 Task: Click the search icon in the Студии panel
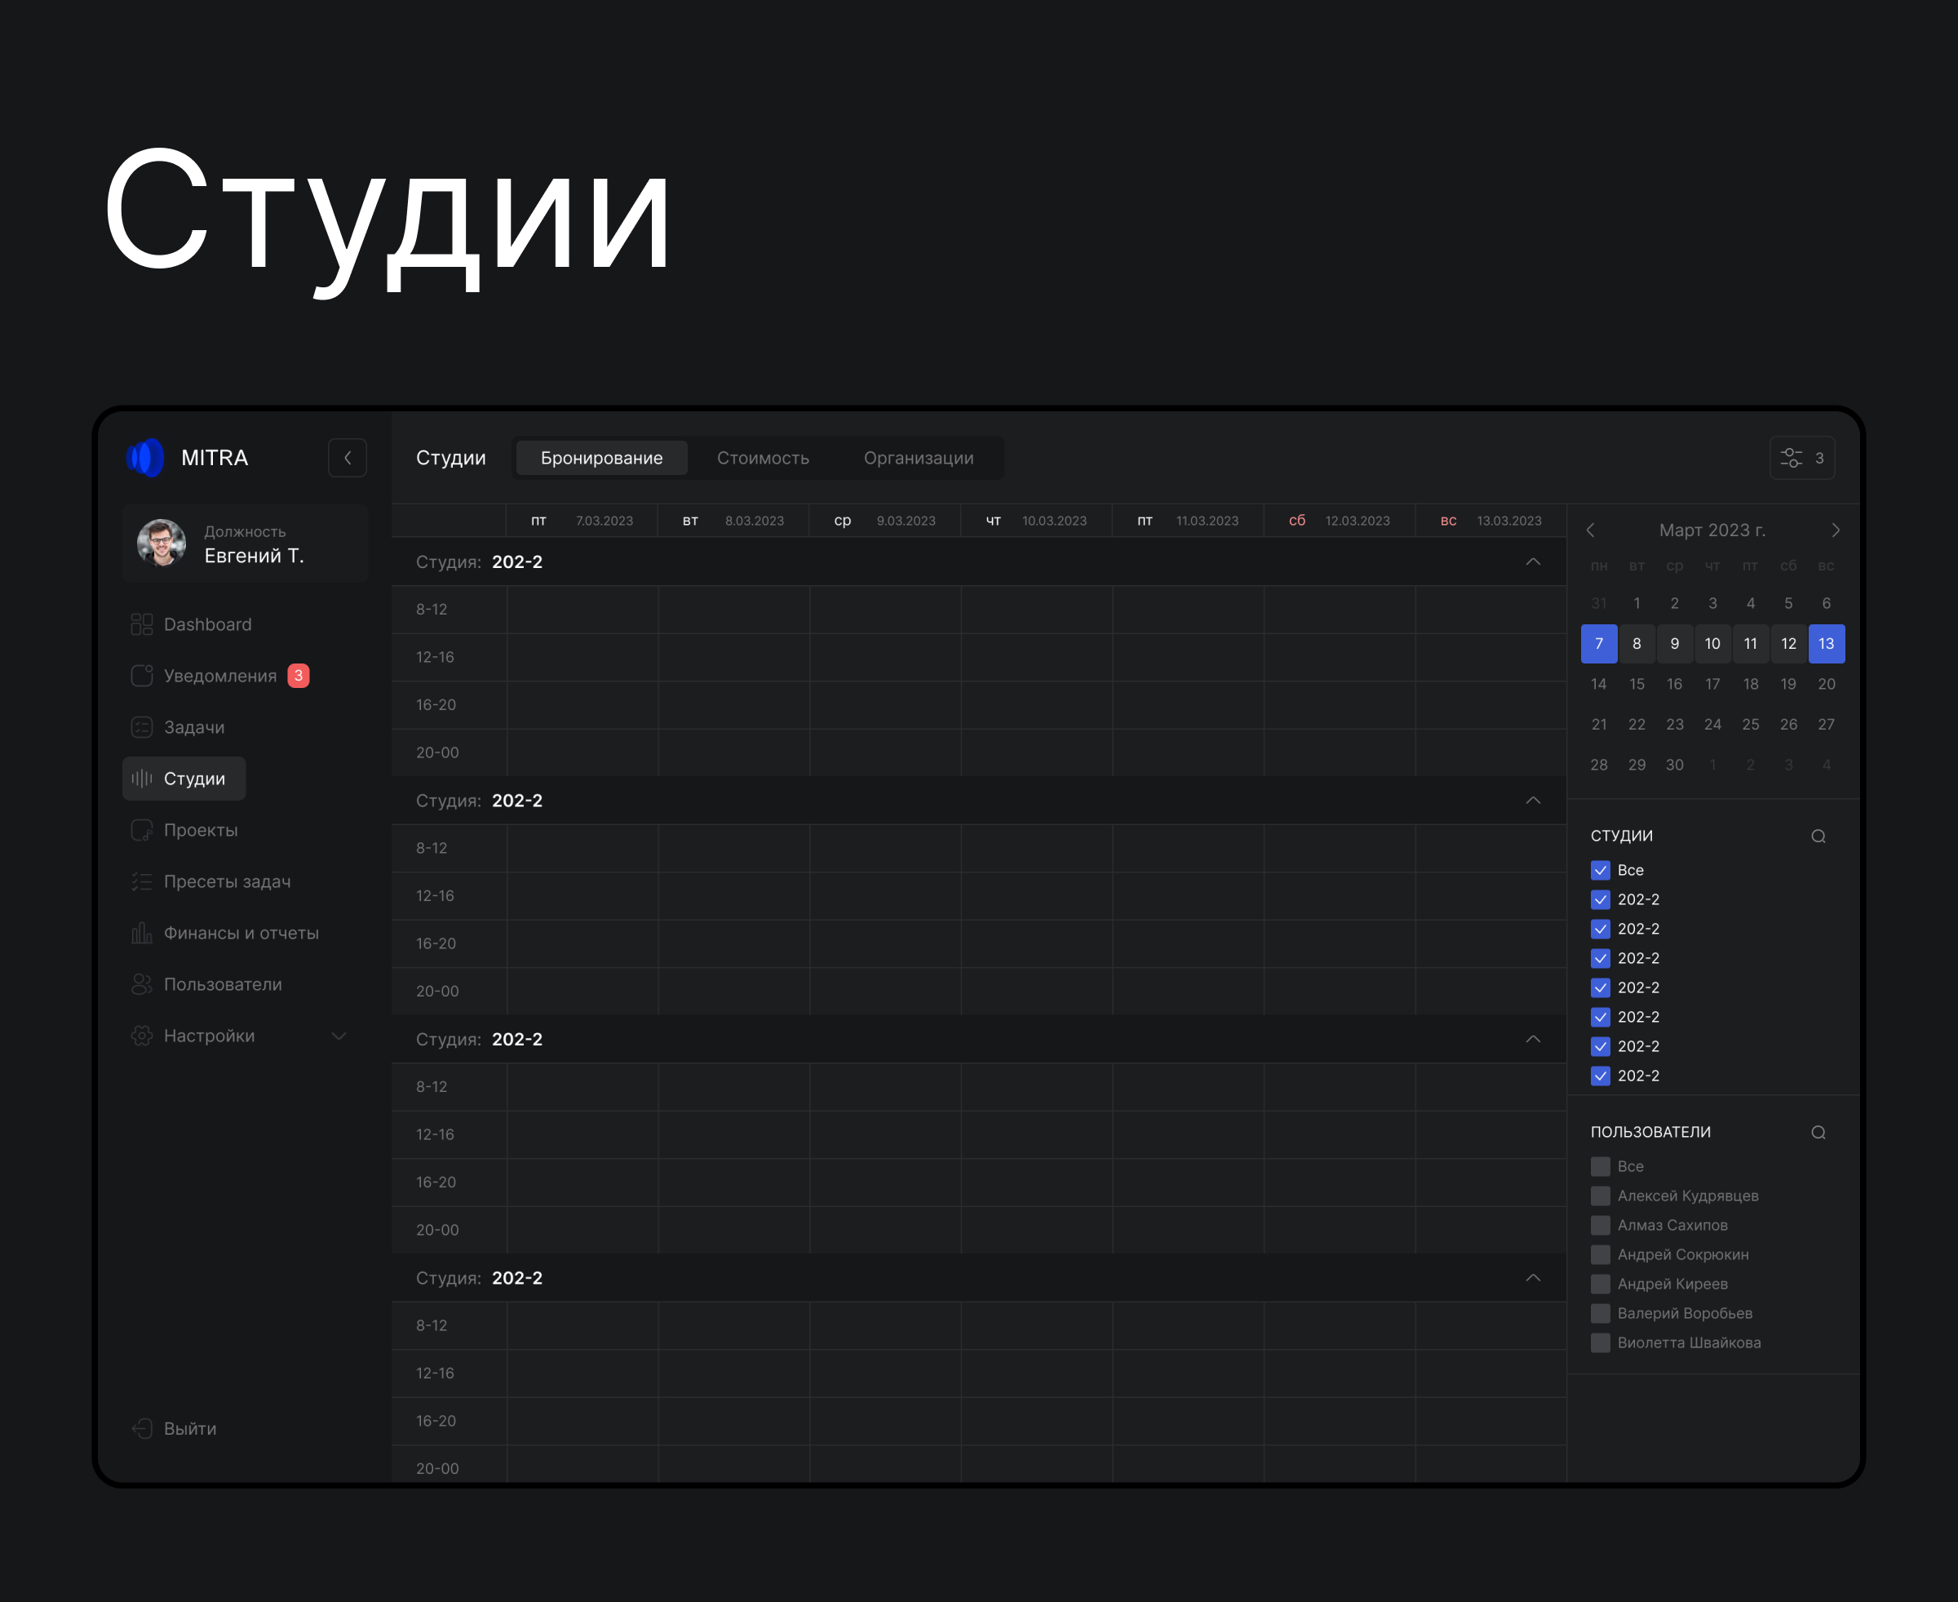point(1818,836)
